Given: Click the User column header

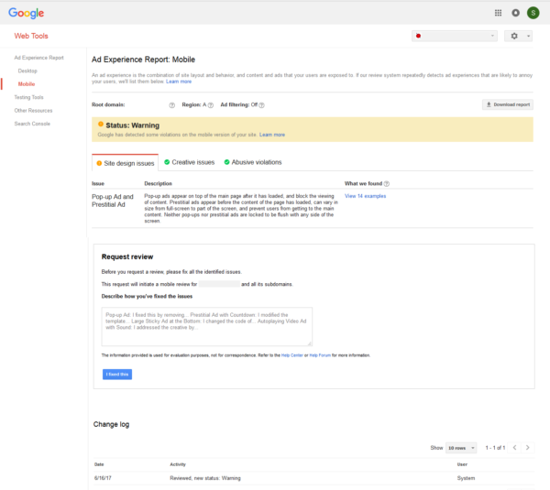Looking at the screenshot, I should coord(462,464).
